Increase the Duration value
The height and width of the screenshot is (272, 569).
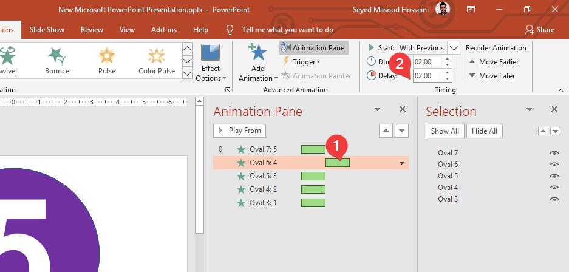(447, 59)
